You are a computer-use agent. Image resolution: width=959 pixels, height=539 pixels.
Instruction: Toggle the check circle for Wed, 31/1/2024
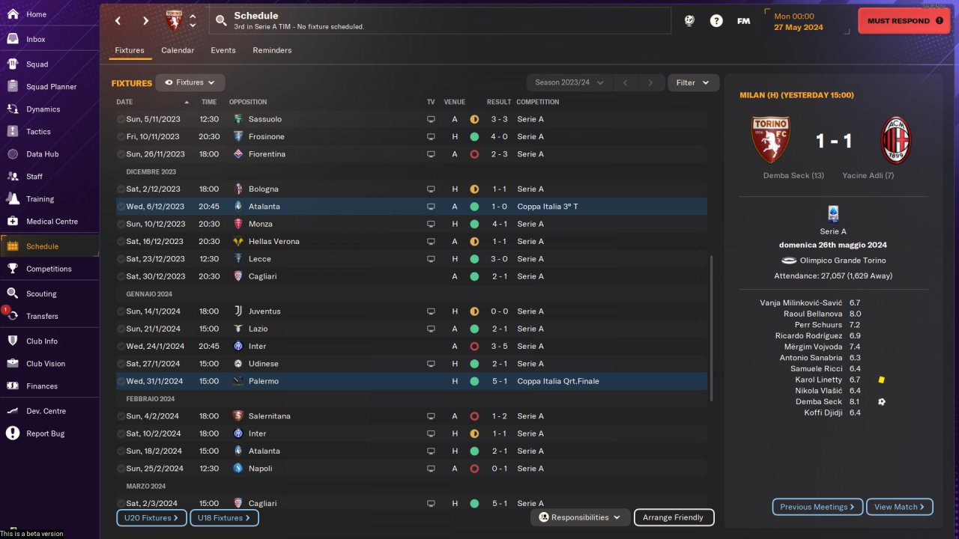121,381
